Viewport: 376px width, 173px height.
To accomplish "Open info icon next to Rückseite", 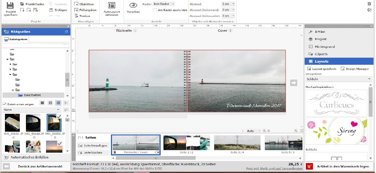I will tap(135, 31).
